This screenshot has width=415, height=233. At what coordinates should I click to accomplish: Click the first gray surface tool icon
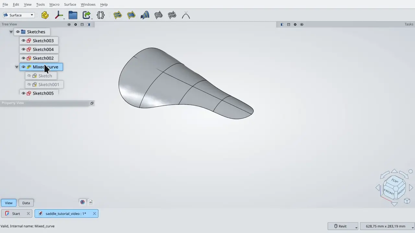[x=159, y=15]
